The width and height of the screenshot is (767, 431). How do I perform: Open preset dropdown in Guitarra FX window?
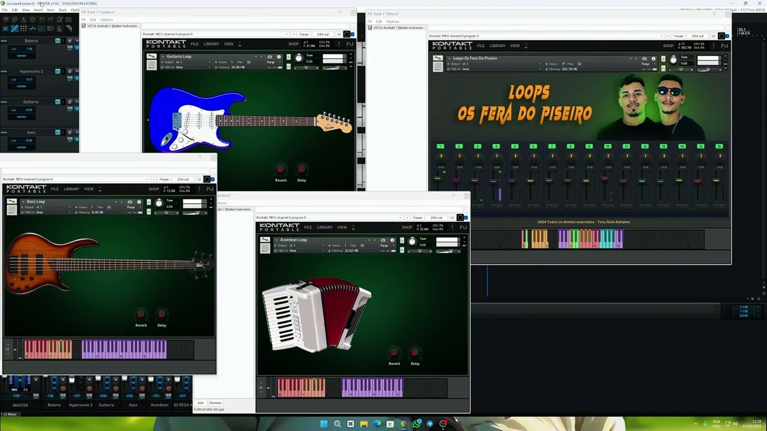coord(216,34)
